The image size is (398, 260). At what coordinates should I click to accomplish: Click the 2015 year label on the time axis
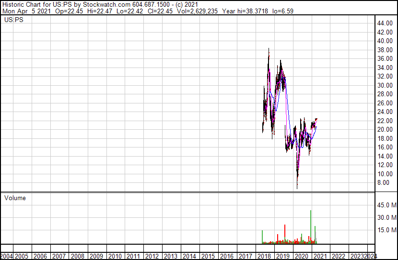(x=208, y=256)
